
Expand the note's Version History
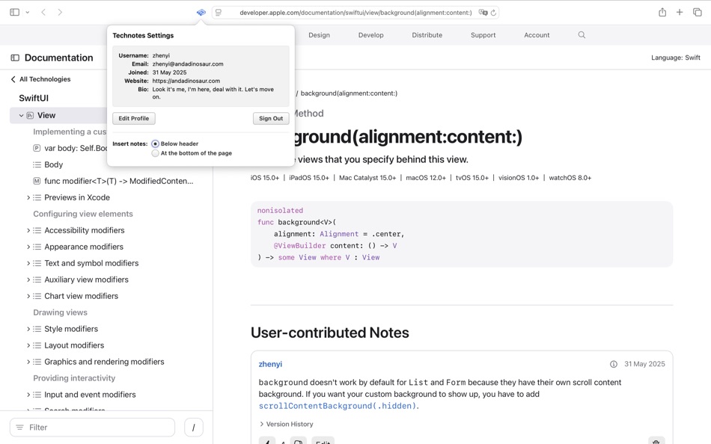click(x=286, y=424)
